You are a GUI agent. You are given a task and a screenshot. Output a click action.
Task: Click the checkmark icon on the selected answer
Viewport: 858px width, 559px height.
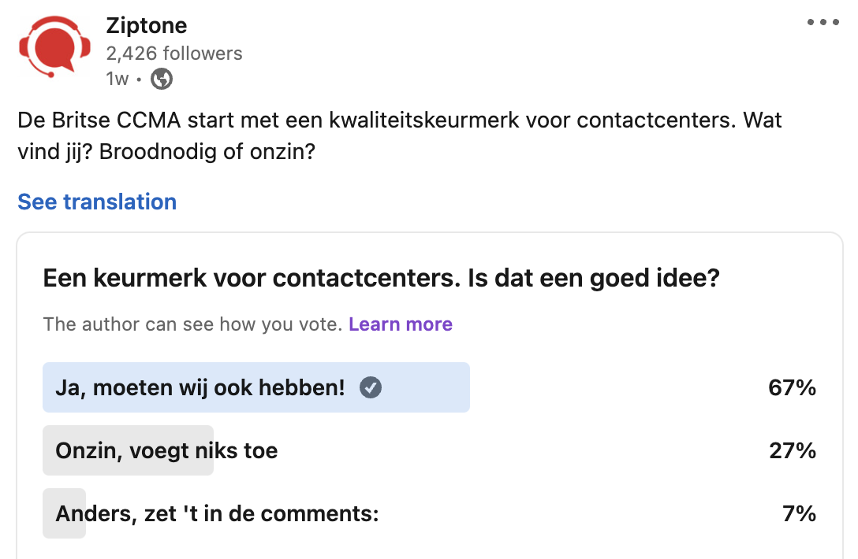(x=371, y=387)
